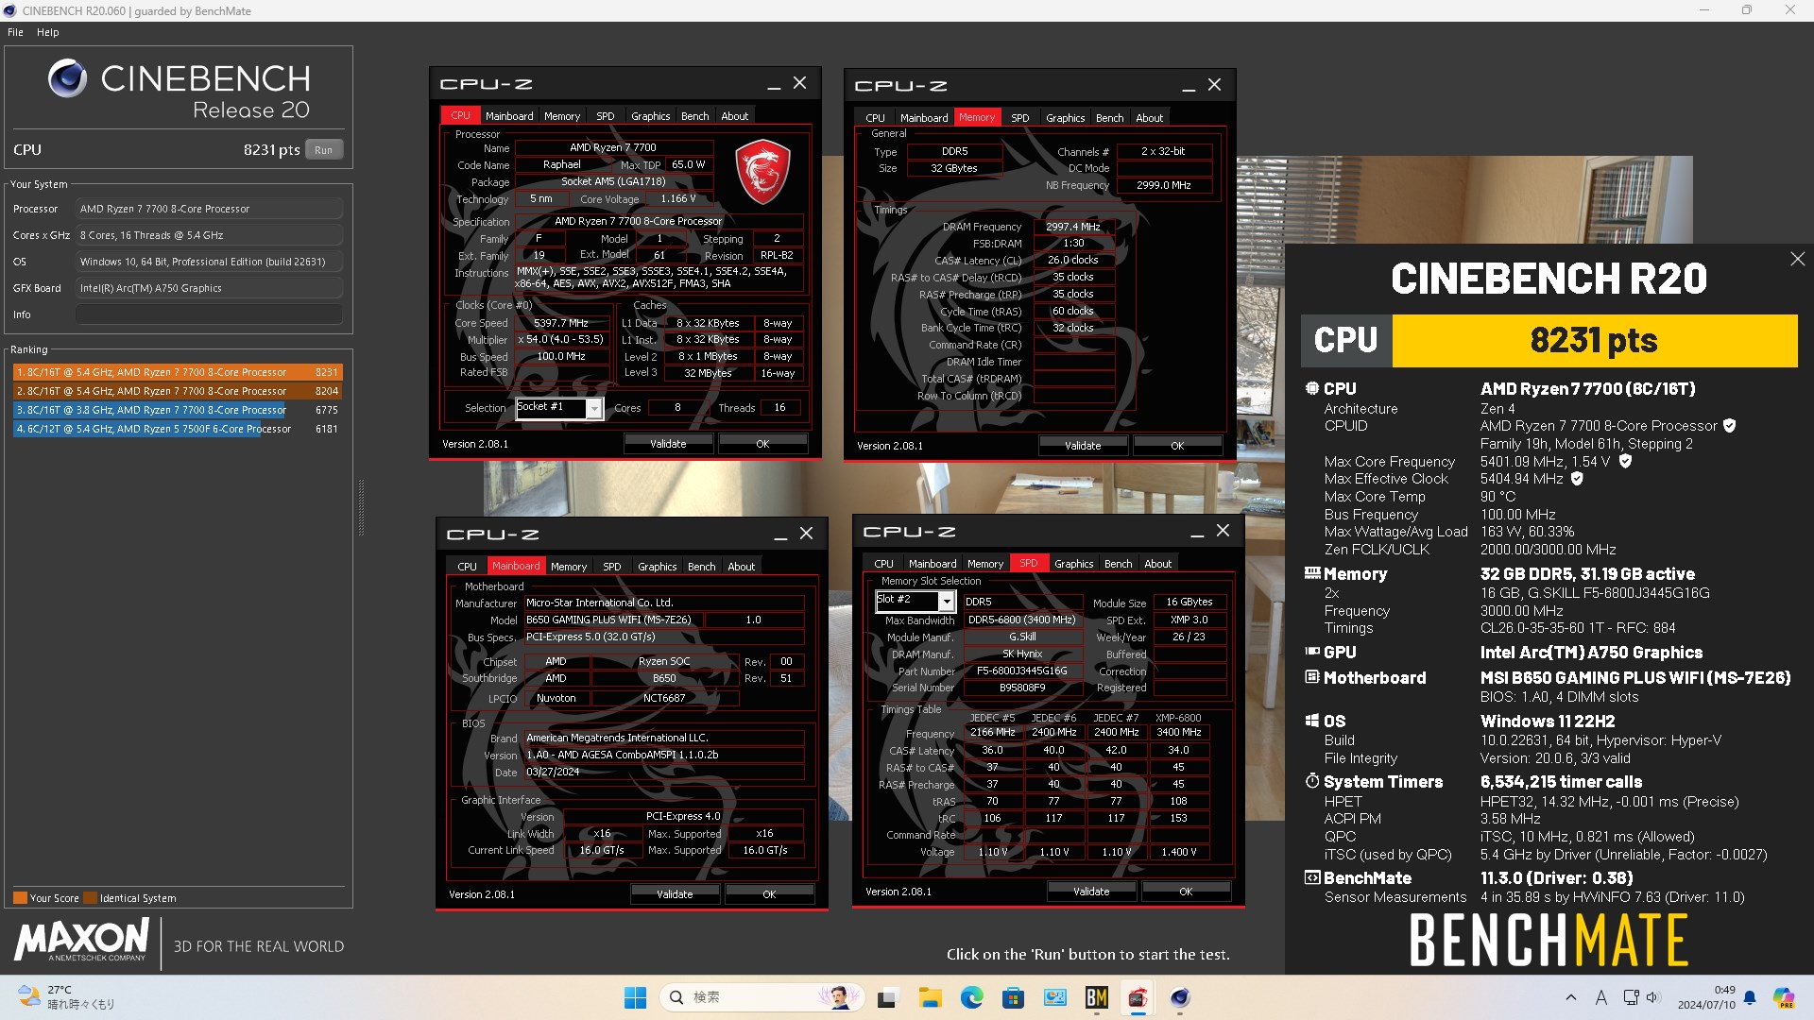Click the OS Windows icon in BenchMate panel
The width and height of the screenshot is (1814, 1020).
tap(1311, 721)
